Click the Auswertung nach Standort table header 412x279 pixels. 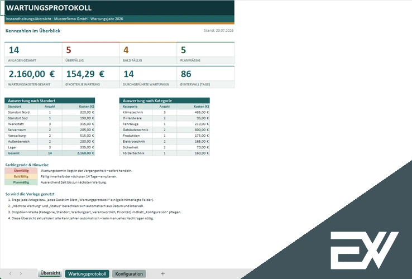pyautogui.click(x=50, y=100)
